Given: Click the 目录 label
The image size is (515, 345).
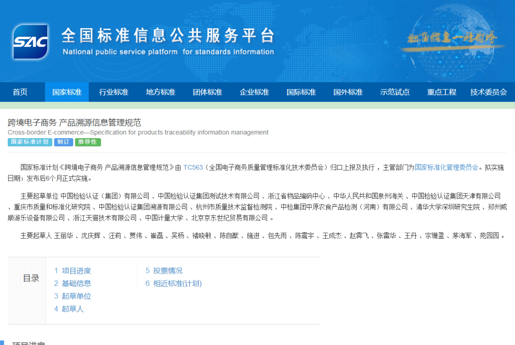Looking at the screenshot, I should [31, 278].
